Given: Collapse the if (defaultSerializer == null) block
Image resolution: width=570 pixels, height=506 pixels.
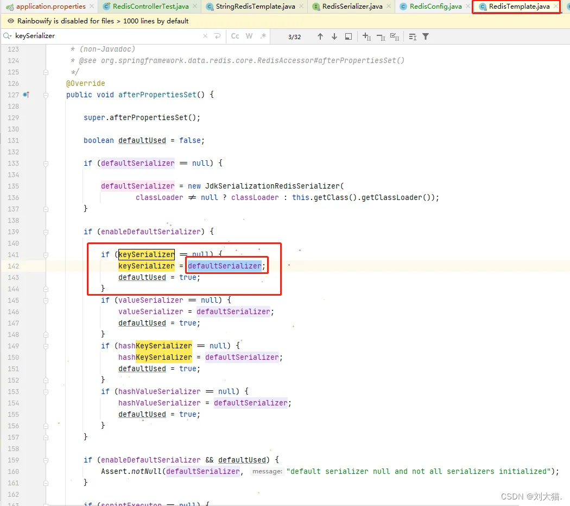Looking at the screenshot, I should (46, 164).
